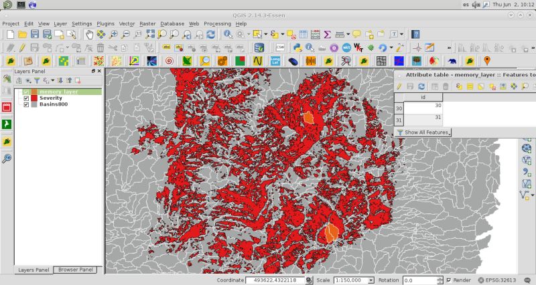Open the Vector menu
This screenshot has width=536, height=285.
click(x=127, y=23)
